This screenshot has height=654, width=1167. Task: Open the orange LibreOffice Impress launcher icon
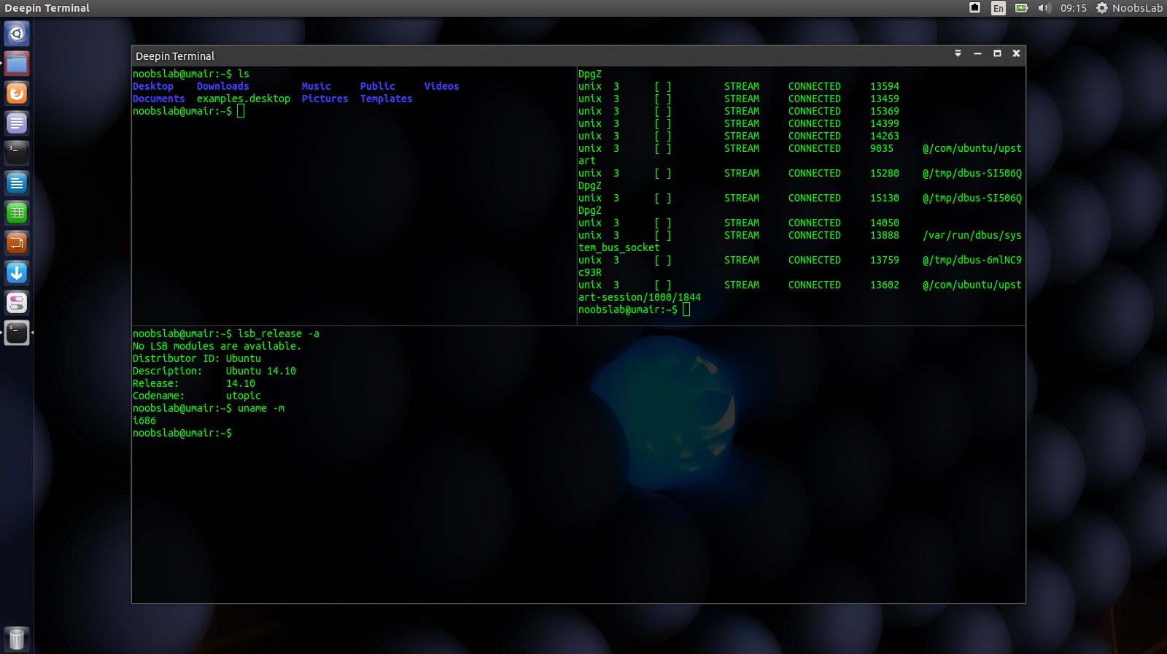[17, 243]
